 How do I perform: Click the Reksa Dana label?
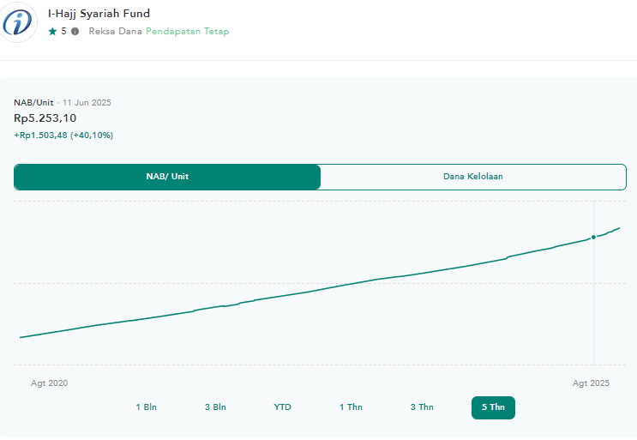(x=116, y=31)
